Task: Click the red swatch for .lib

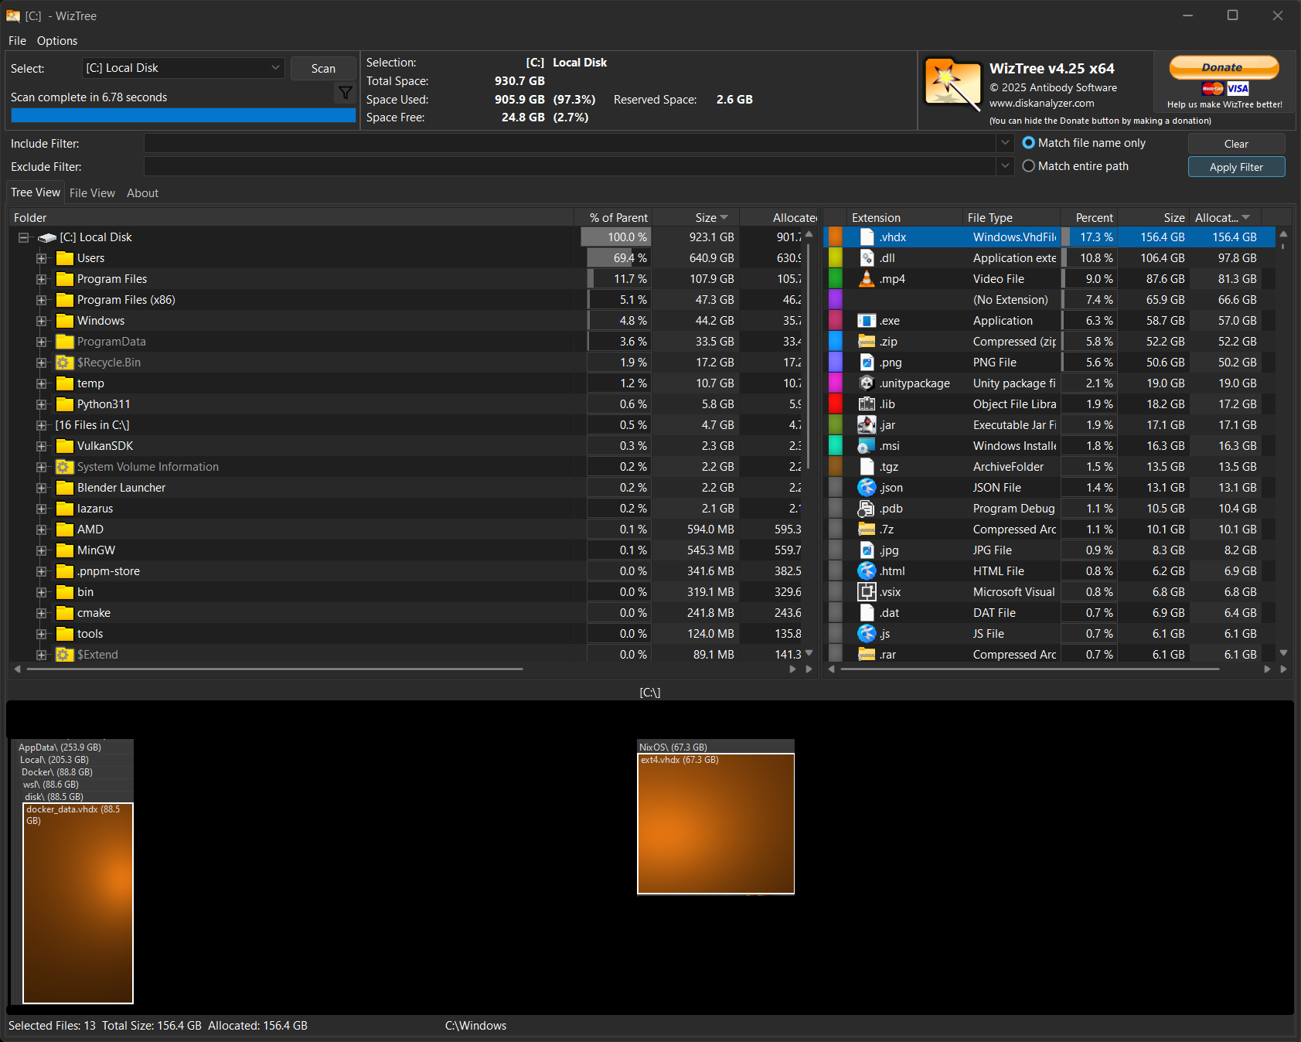Action: click(x=835, y=404)
